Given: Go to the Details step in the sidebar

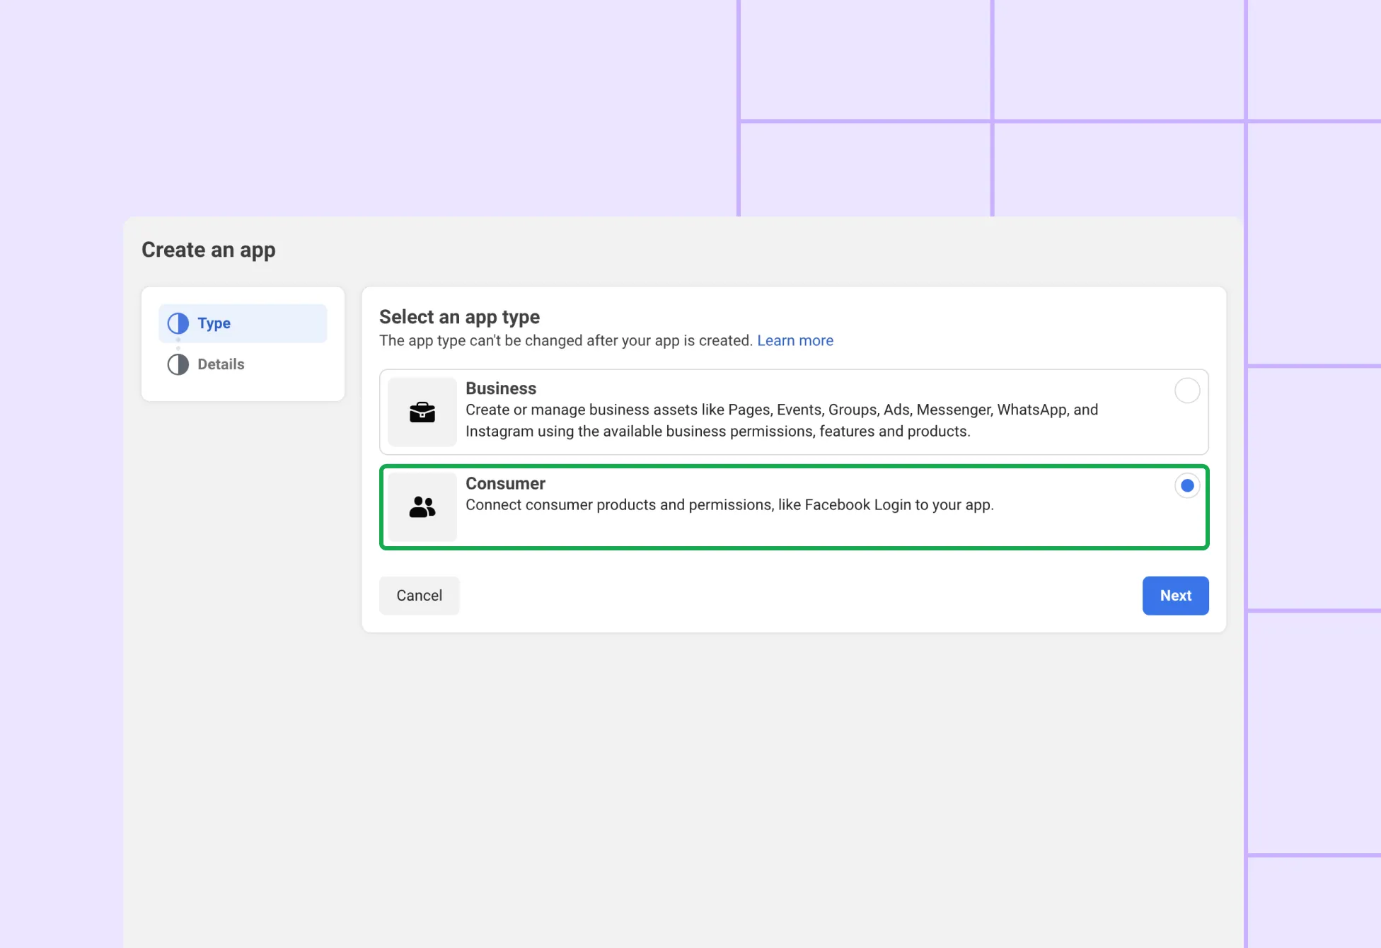Looking at the screenshot, I should [221, 364].
